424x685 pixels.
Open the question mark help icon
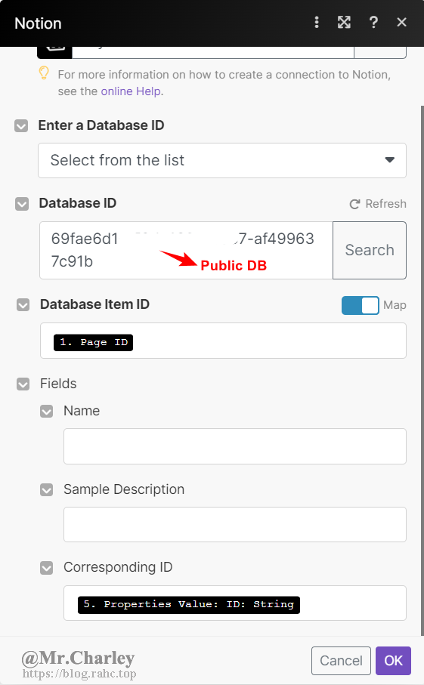pyautogui.click(x=373, y=23)
